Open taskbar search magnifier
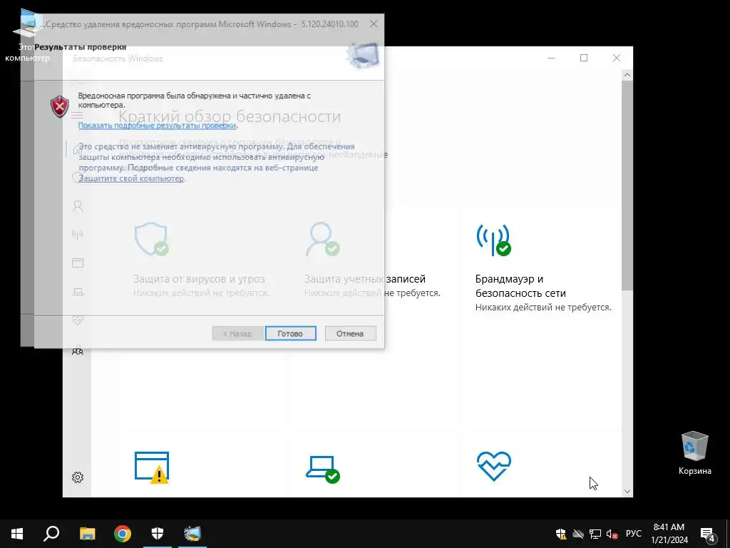This screenshot has width=730, height=548. click(x=51, y=534)
